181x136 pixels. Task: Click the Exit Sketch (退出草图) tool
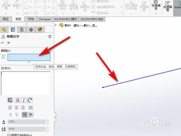coord(6,5)
